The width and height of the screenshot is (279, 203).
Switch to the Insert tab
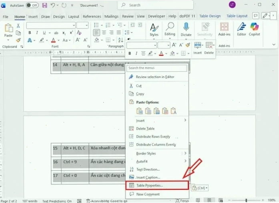point(33,17)
